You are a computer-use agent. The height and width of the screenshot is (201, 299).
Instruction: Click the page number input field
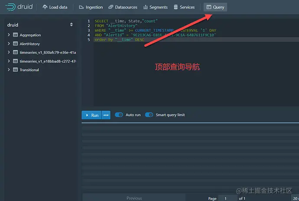tap(227, 198)
